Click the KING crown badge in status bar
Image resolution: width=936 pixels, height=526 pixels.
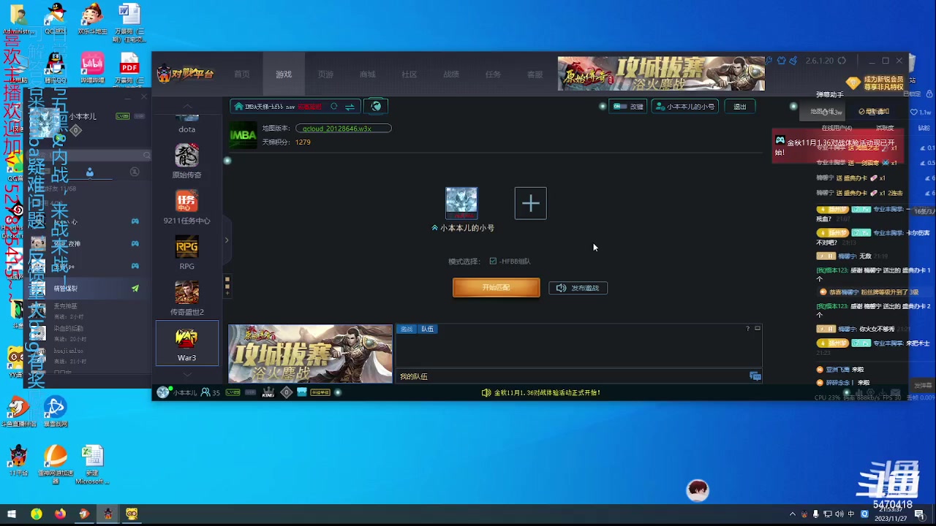[268, 393]
